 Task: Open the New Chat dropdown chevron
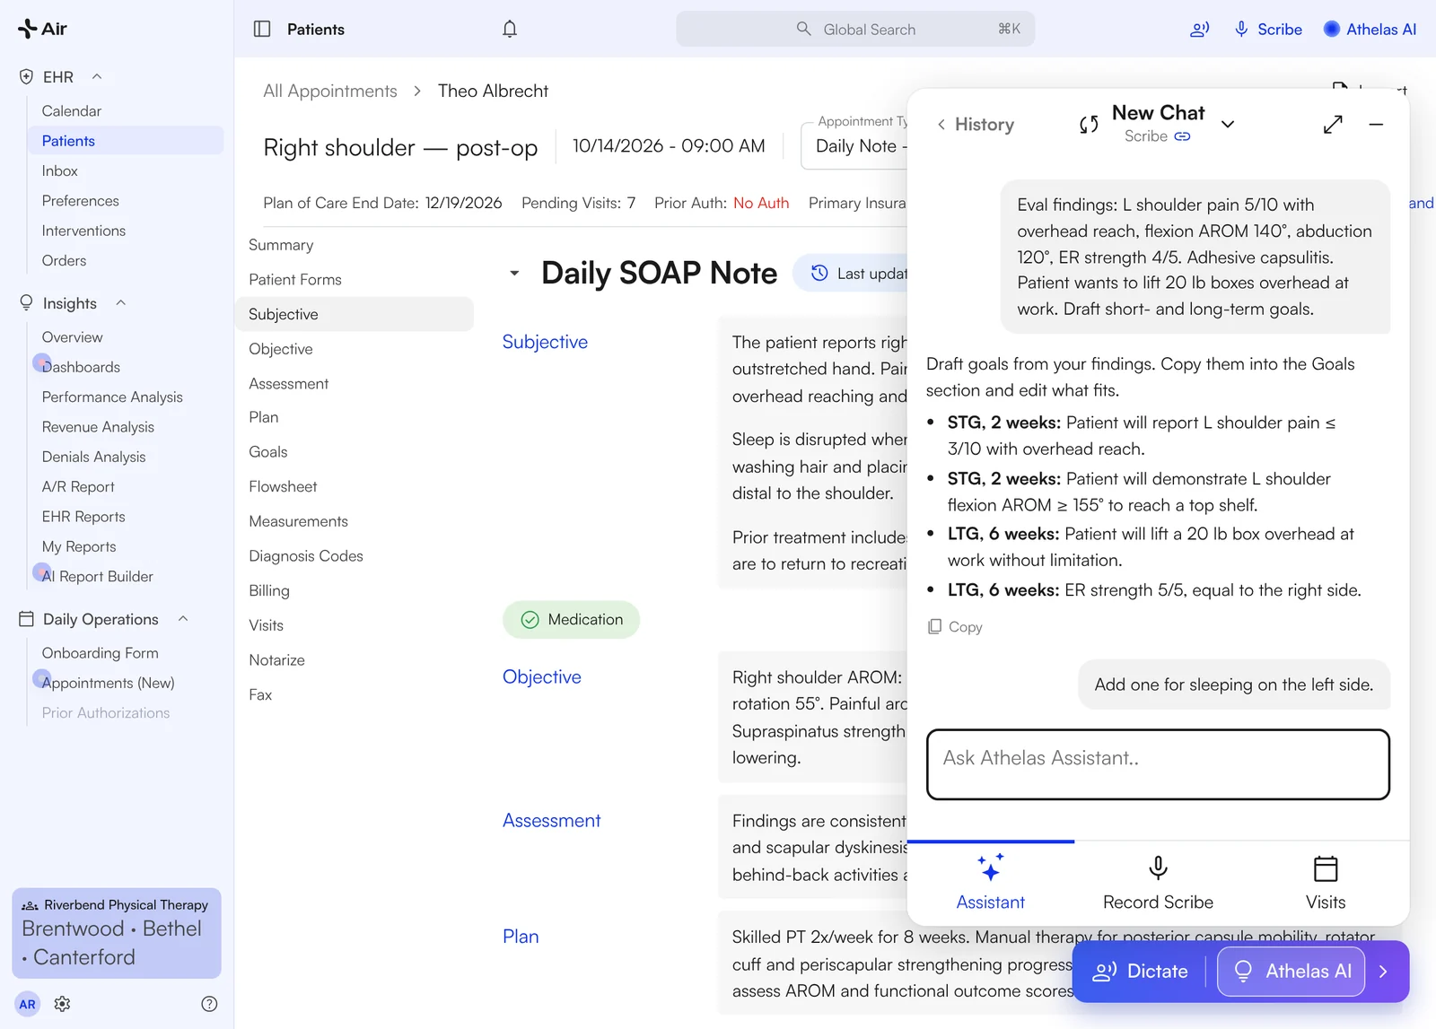(1228, 124)
